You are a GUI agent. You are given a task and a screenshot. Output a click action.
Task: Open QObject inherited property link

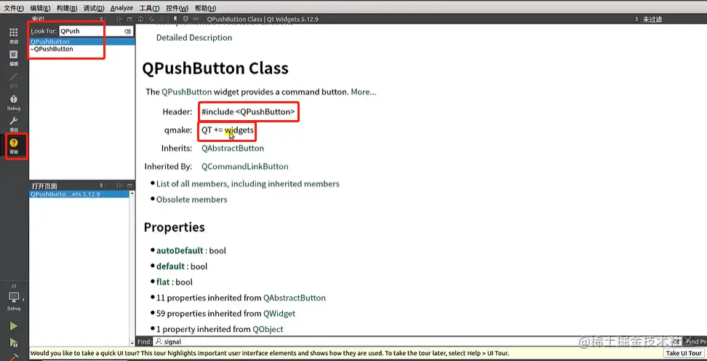(x=268, y=329)
